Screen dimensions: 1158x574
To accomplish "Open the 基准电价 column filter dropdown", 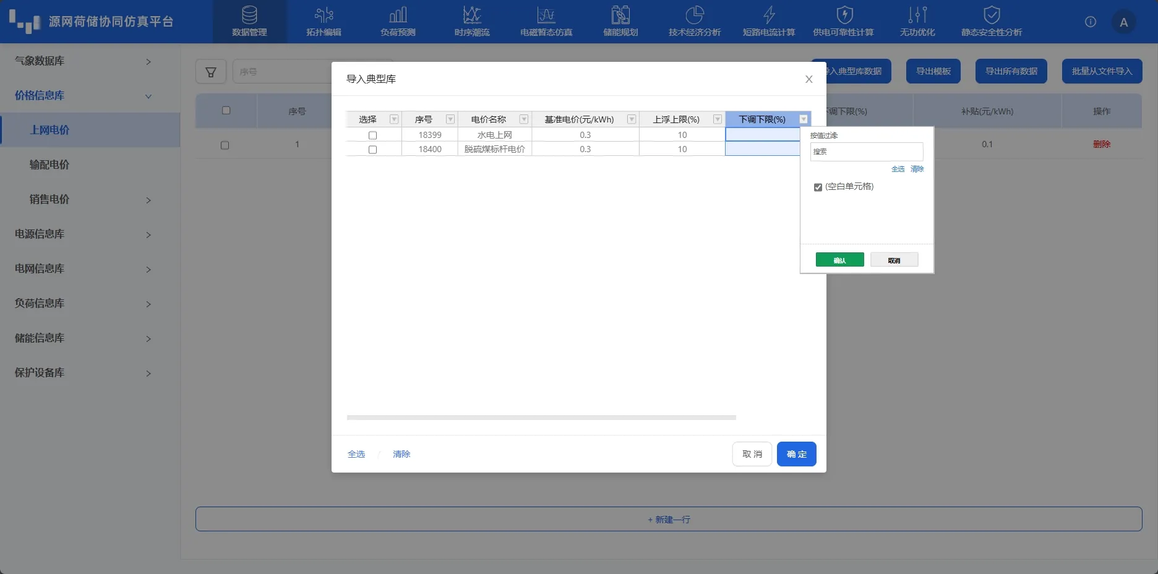I will point(632,119).
